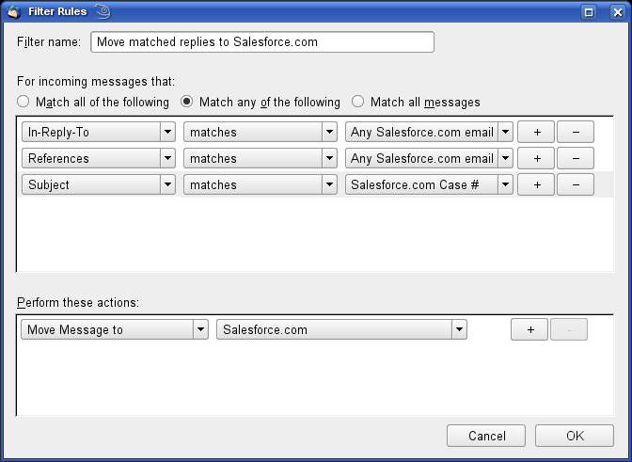
Task: Confirm filter with OK button
Action: [575, 436]
